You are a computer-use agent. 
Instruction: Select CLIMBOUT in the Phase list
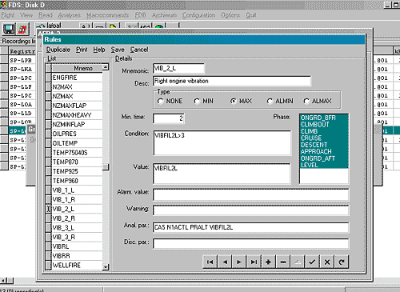324,125
